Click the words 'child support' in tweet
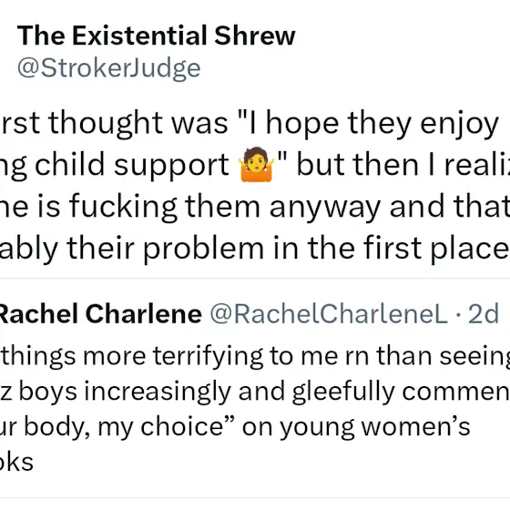 coord(132,165)
